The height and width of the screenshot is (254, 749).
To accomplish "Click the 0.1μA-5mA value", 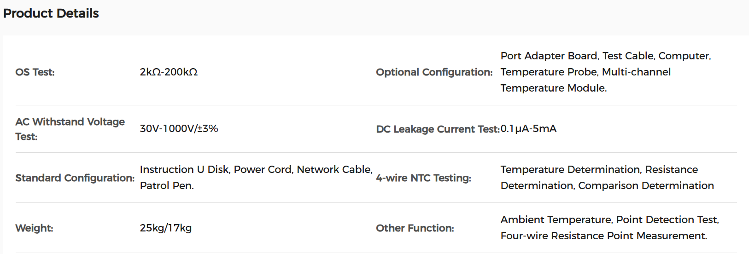I will (x=528, y=128).
